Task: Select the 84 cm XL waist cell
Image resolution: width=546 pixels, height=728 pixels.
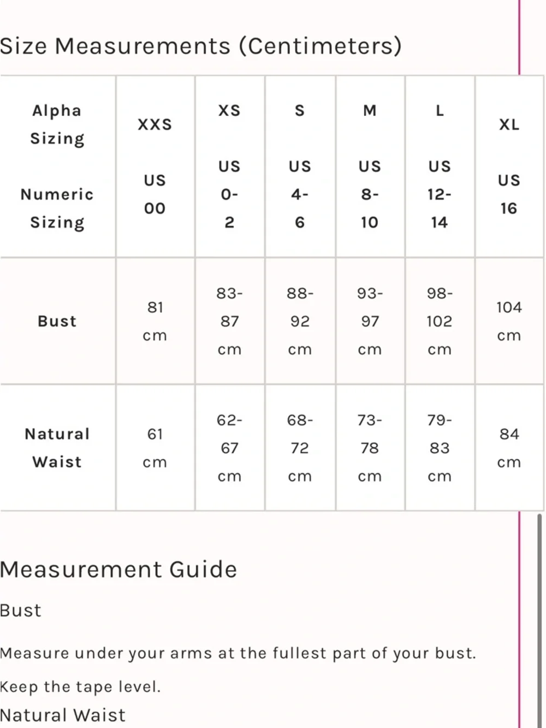Action: (x=509, y=448)
